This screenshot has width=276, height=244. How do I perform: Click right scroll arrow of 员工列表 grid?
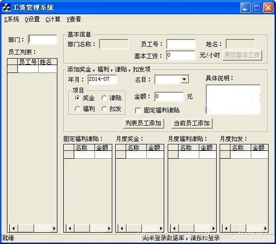tap(54, 228)
